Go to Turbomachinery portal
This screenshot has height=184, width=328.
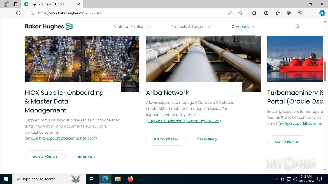(x=288, y=142)
